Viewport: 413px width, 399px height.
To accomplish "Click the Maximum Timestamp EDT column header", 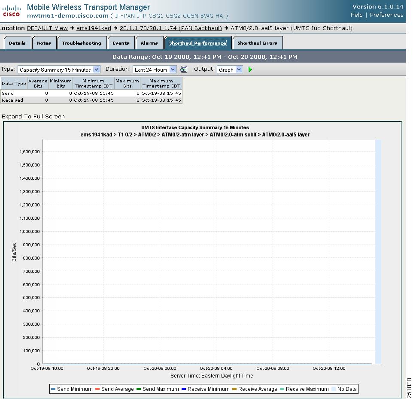I will pos(161,83).
